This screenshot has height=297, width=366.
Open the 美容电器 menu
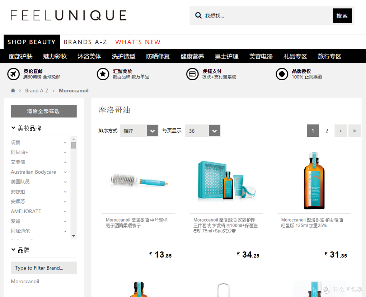pos(261,56)
